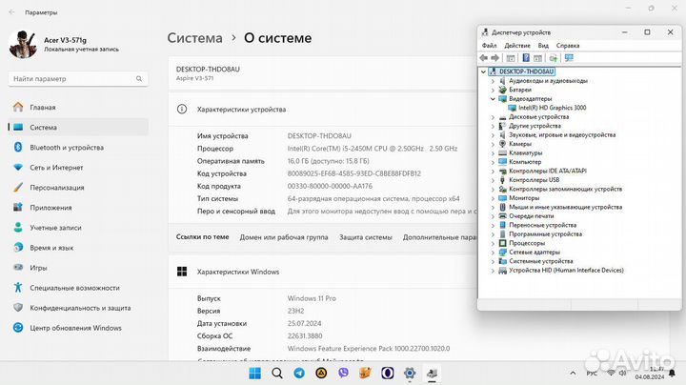Open Учетные записи settings
Image resolution: width=686 pixels, height=385 pixels.
tap(78, 228)
